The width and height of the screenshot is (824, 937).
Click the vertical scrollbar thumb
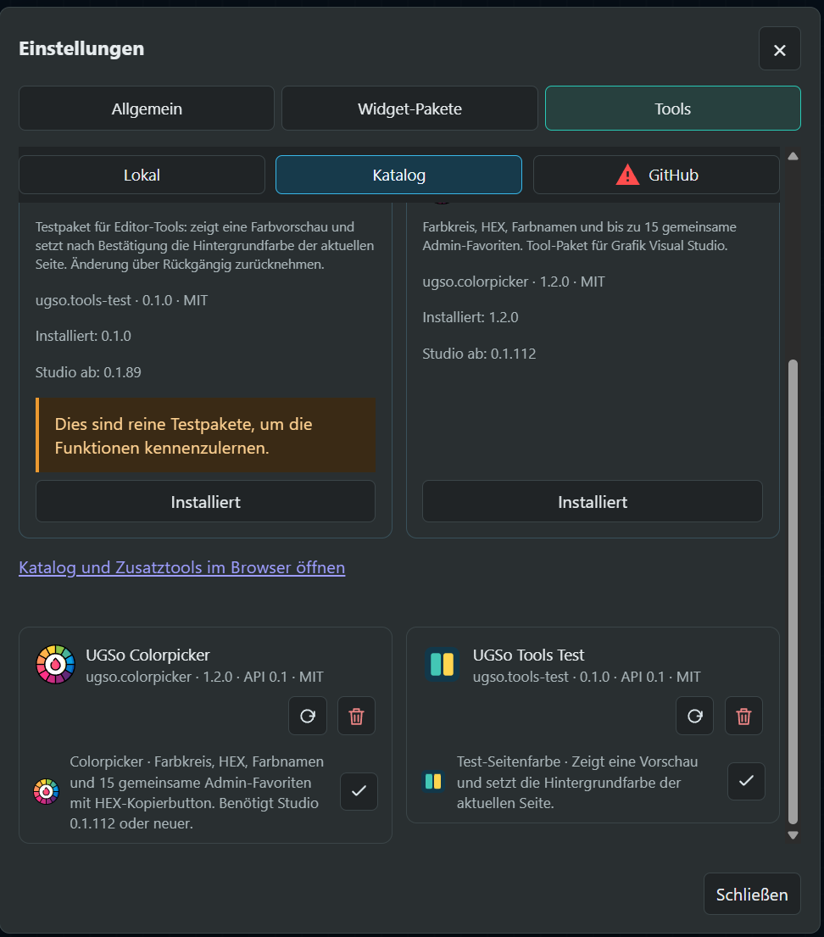(793, 592)
